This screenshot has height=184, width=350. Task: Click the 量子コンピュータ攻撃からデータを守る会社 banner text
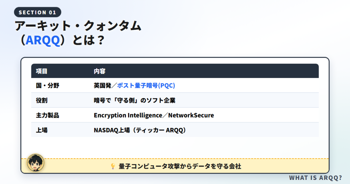(x=180, y=166)
